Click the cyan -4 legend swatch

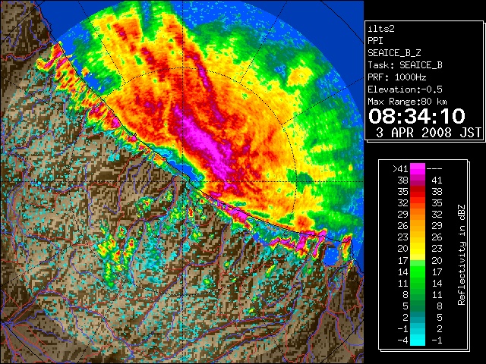pyautogui.click(x=418, y=340)
